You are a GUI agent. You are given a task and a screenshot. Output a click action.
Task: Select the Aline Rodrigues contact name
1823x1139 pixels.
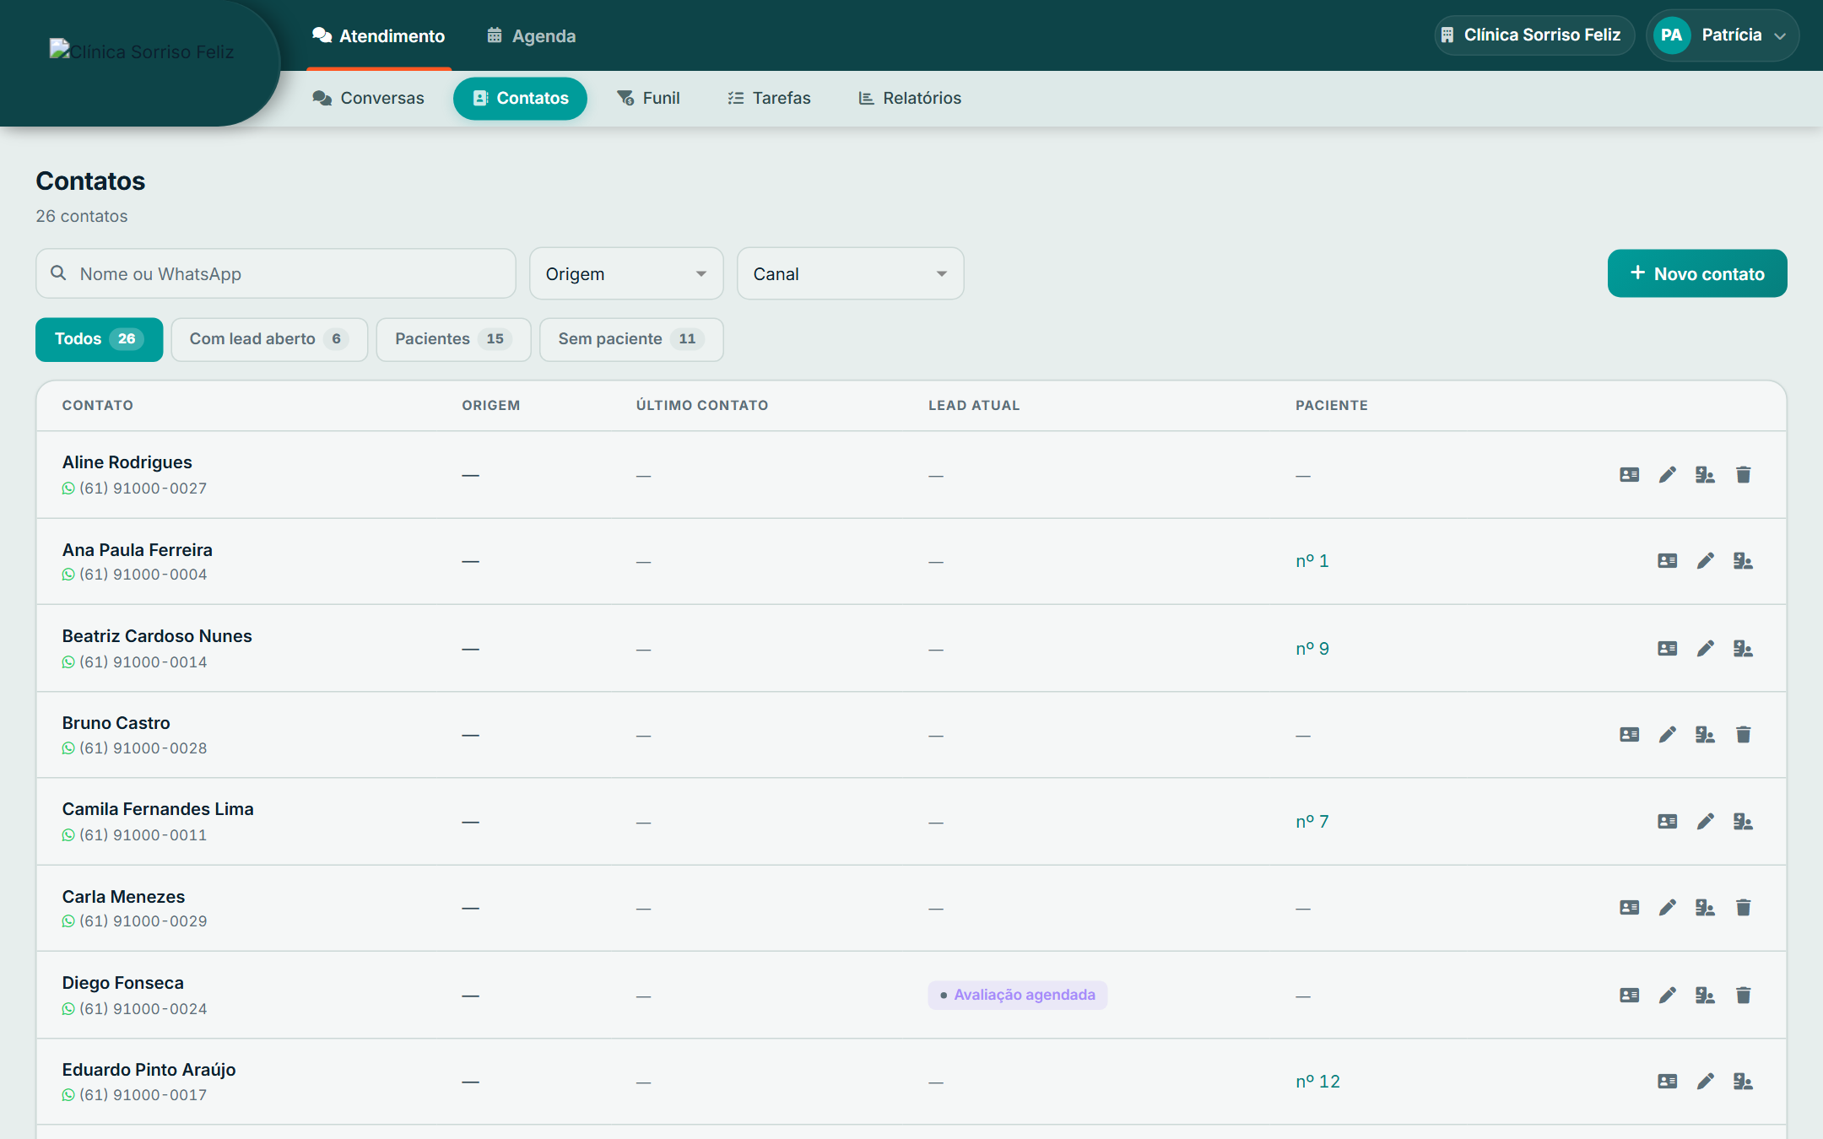[x=127, y=462]
